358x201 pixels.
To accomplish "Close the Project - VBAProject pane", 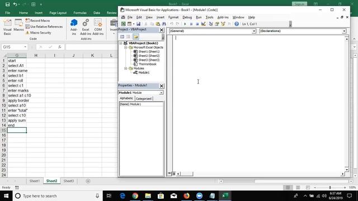I will (162, 30).
